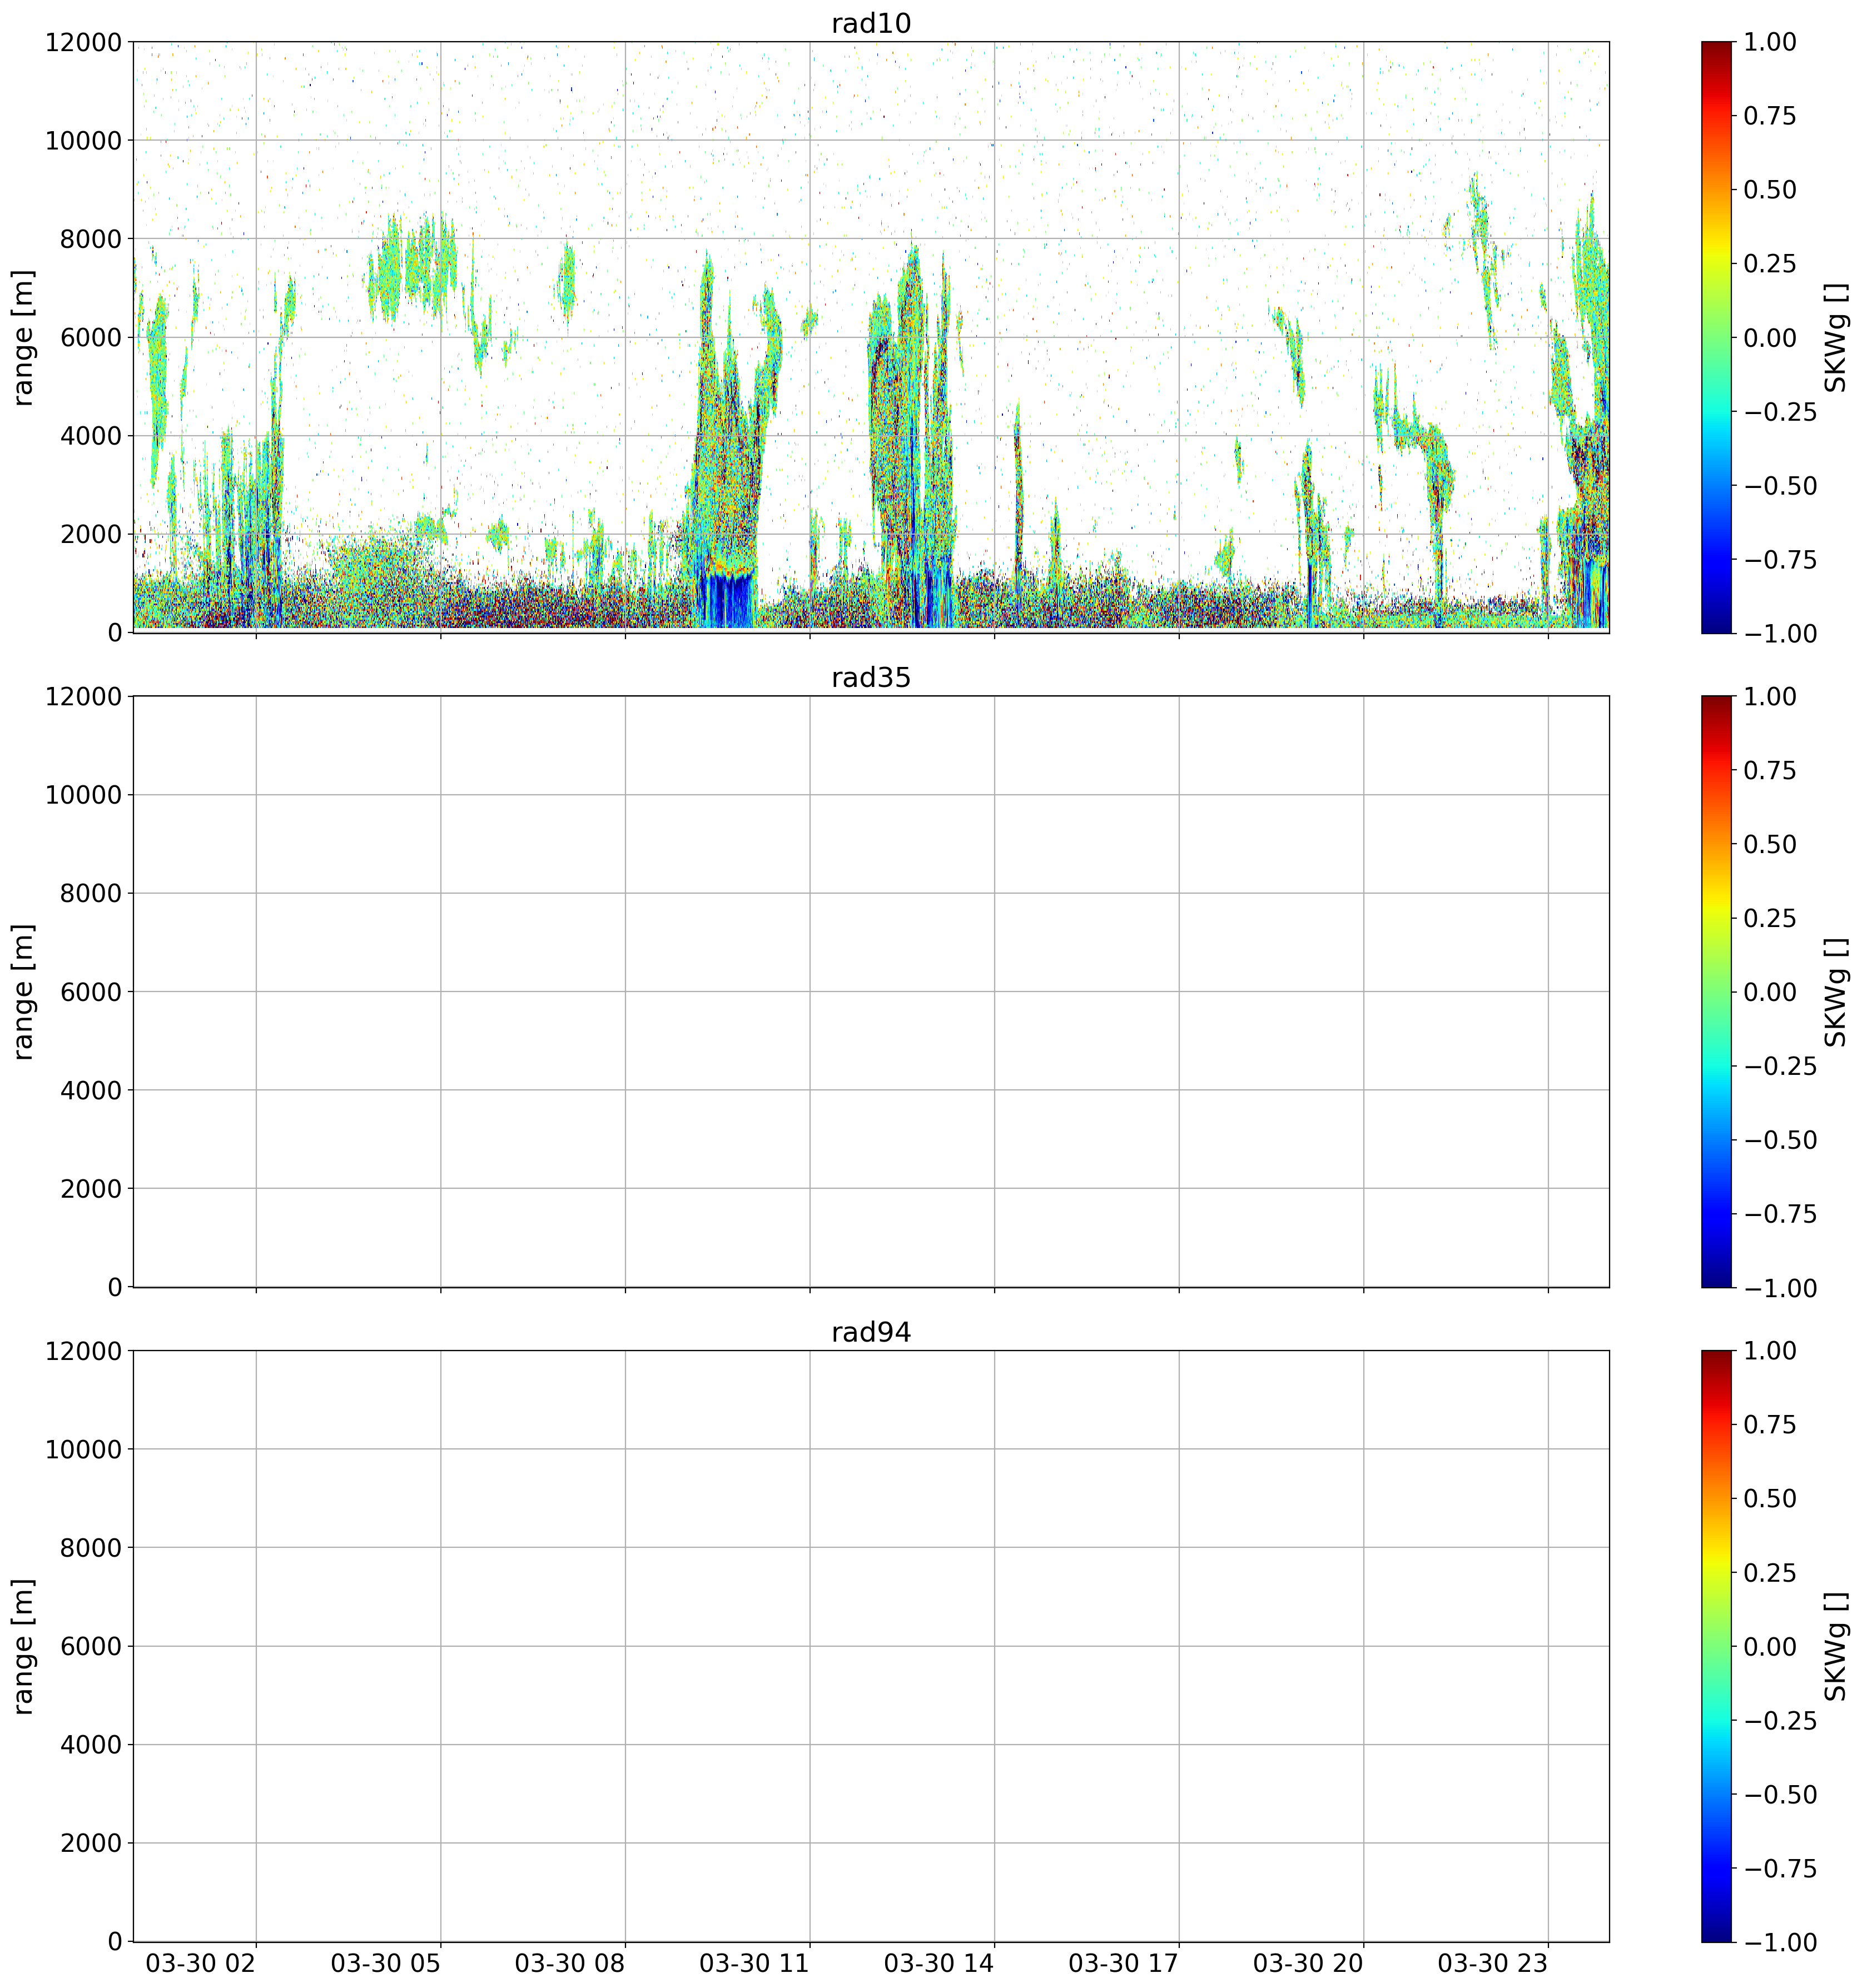Click the rad35 color bar
1862x1988 pixels.
1716,991
